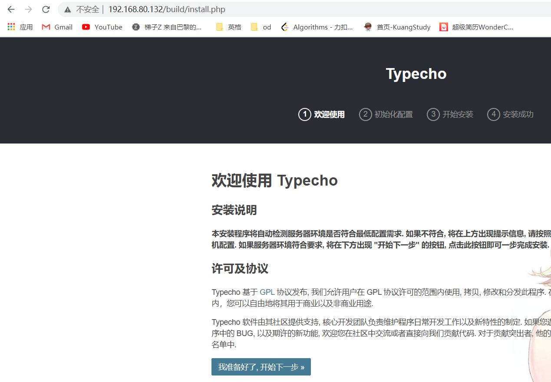
Task: Open the 应用 apps grid bookmark
Action: click(20, 27)
